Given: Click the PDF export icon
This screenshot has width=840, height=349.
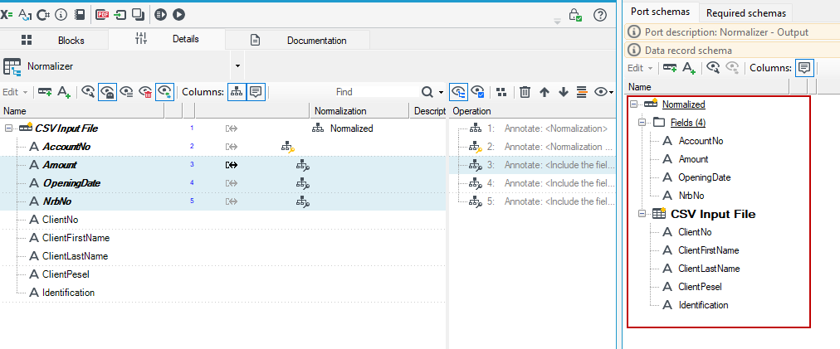Looking at the screenshot, I should click(102, 14).
